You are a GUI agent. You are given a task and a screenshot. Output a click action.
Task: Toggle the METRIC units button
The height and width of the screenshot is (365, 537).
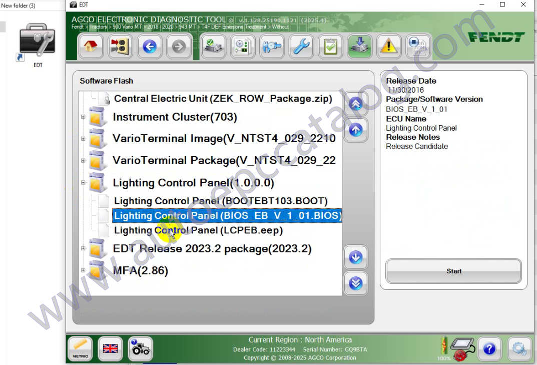[80, 349]
